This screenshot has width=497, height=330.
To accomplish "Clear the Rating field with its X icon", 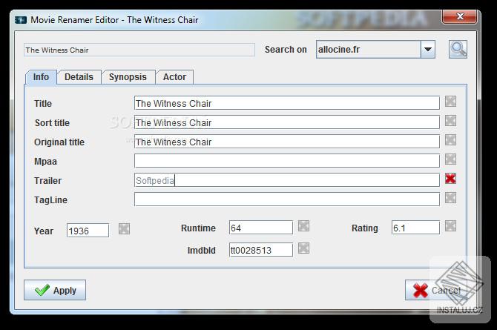I will (450, 226).
